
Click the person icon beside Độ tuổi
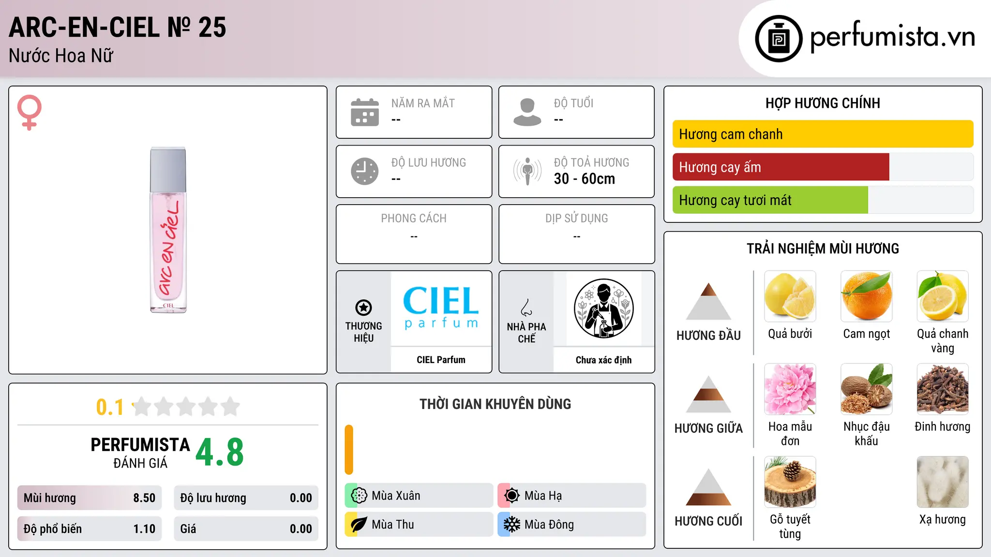click(x=527, y=112)
